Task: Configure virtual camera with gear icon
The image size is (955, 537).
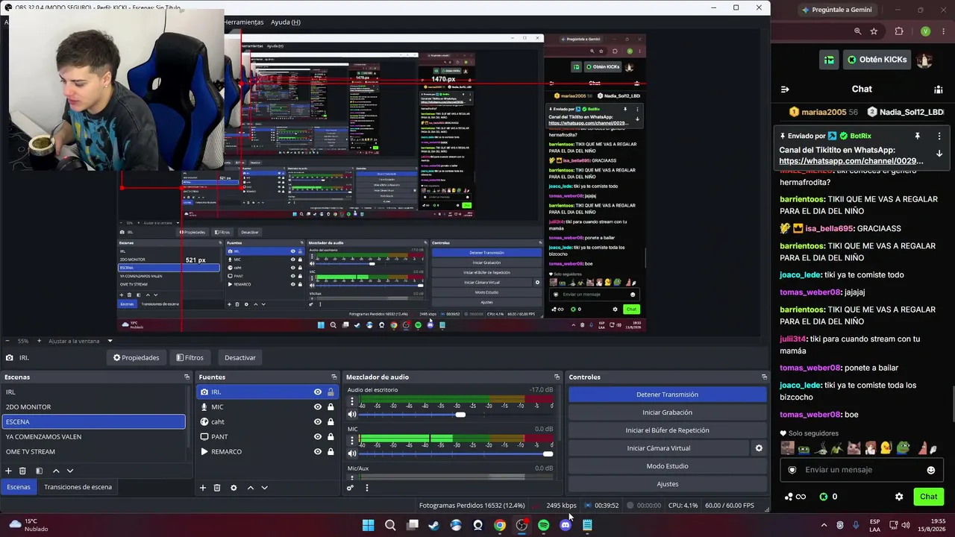Action: 759,448
